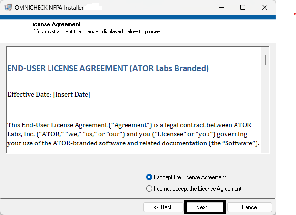Select "I do not accept the License Agreement" option
Image resolution: width=296 pixels, height=215 pixels.
(x=149, y=188)
